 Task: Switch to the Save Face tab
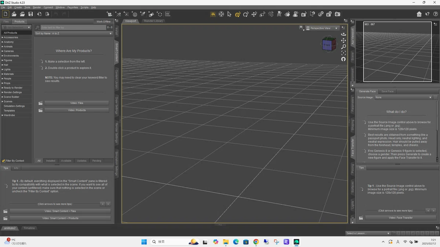click(387, 91)
